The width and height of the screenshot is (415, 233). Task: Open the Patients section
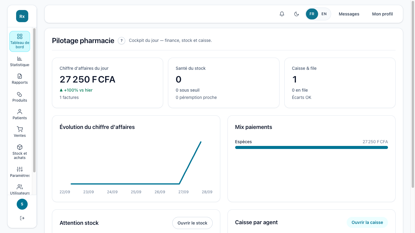20,114
